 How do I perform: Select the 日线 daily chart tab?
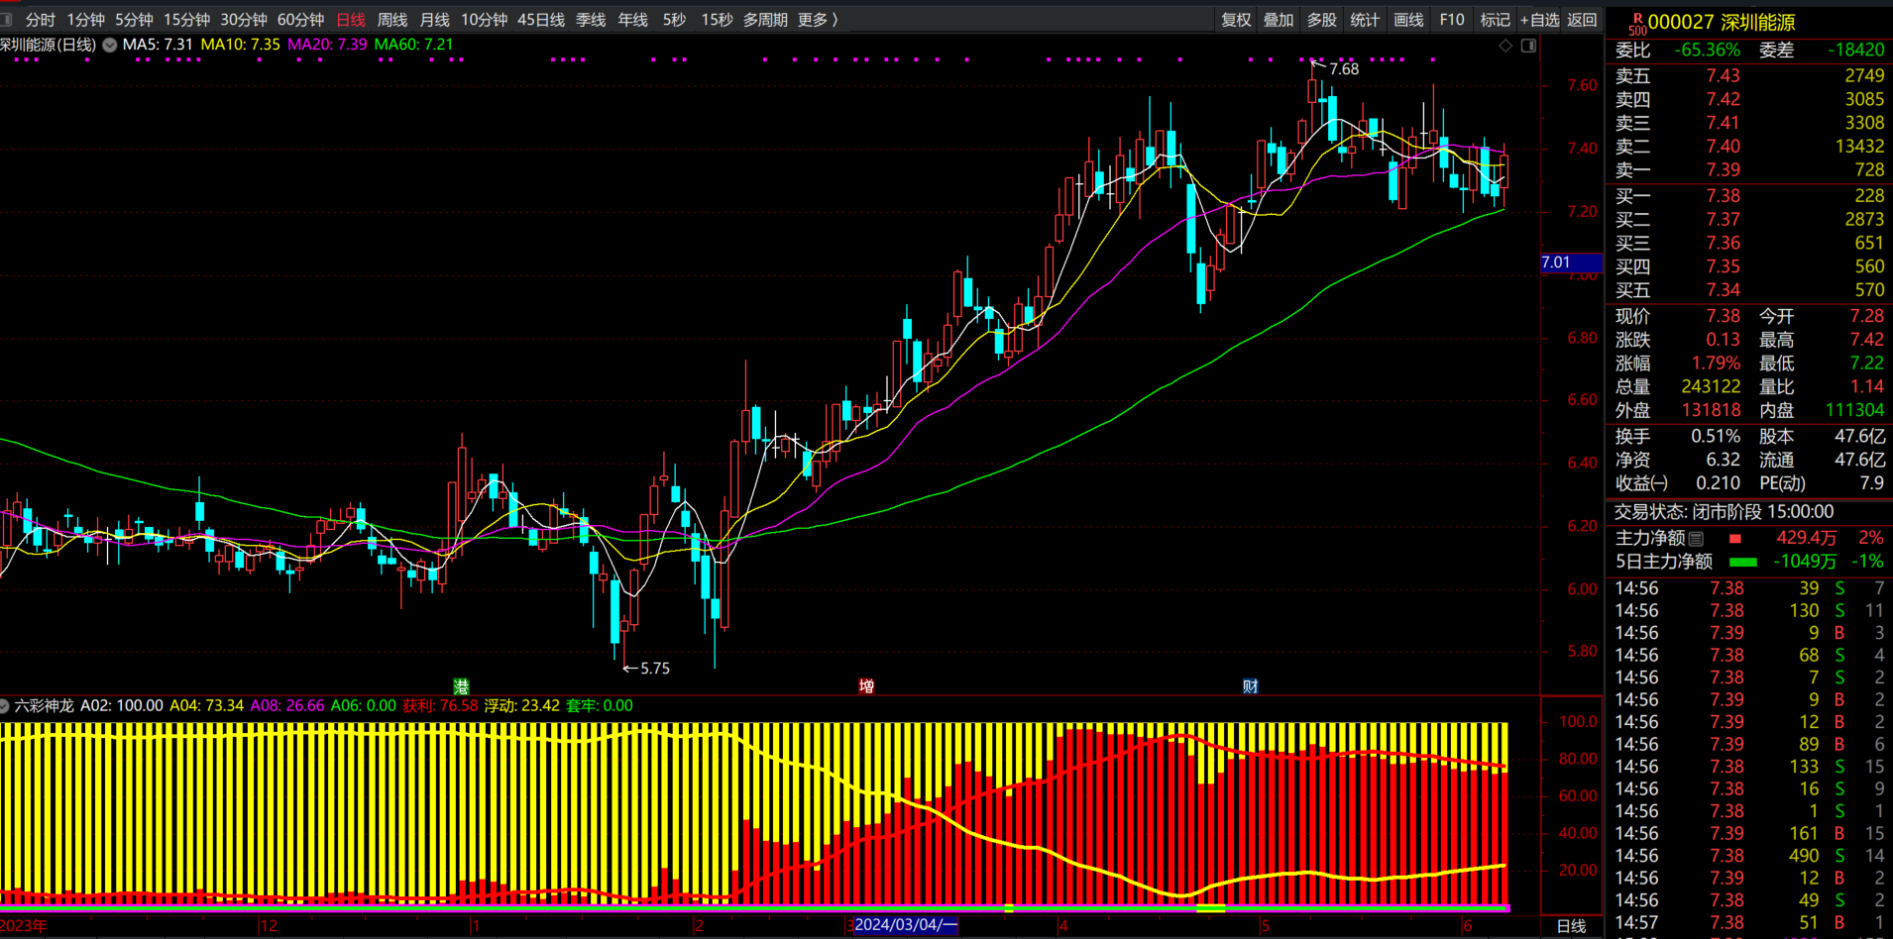351,20
